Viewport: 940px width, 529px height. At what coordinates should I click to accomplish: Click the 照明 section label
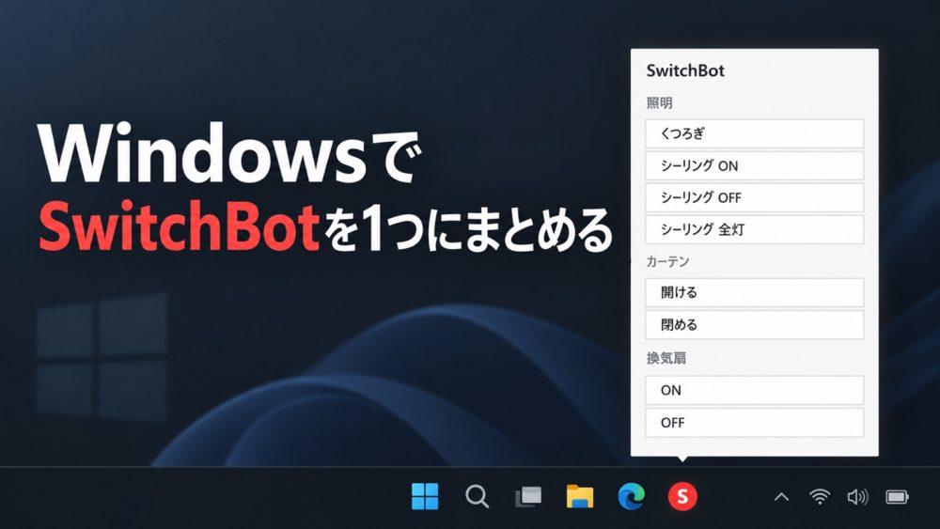pos(660,103)
